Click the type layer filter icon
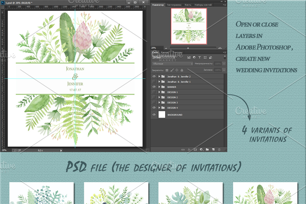The width and height of the screenshot is (306, 204). [x=200, y=57]
